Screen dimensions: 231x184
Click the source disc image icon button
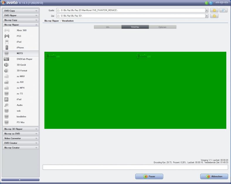coord(223,10)
